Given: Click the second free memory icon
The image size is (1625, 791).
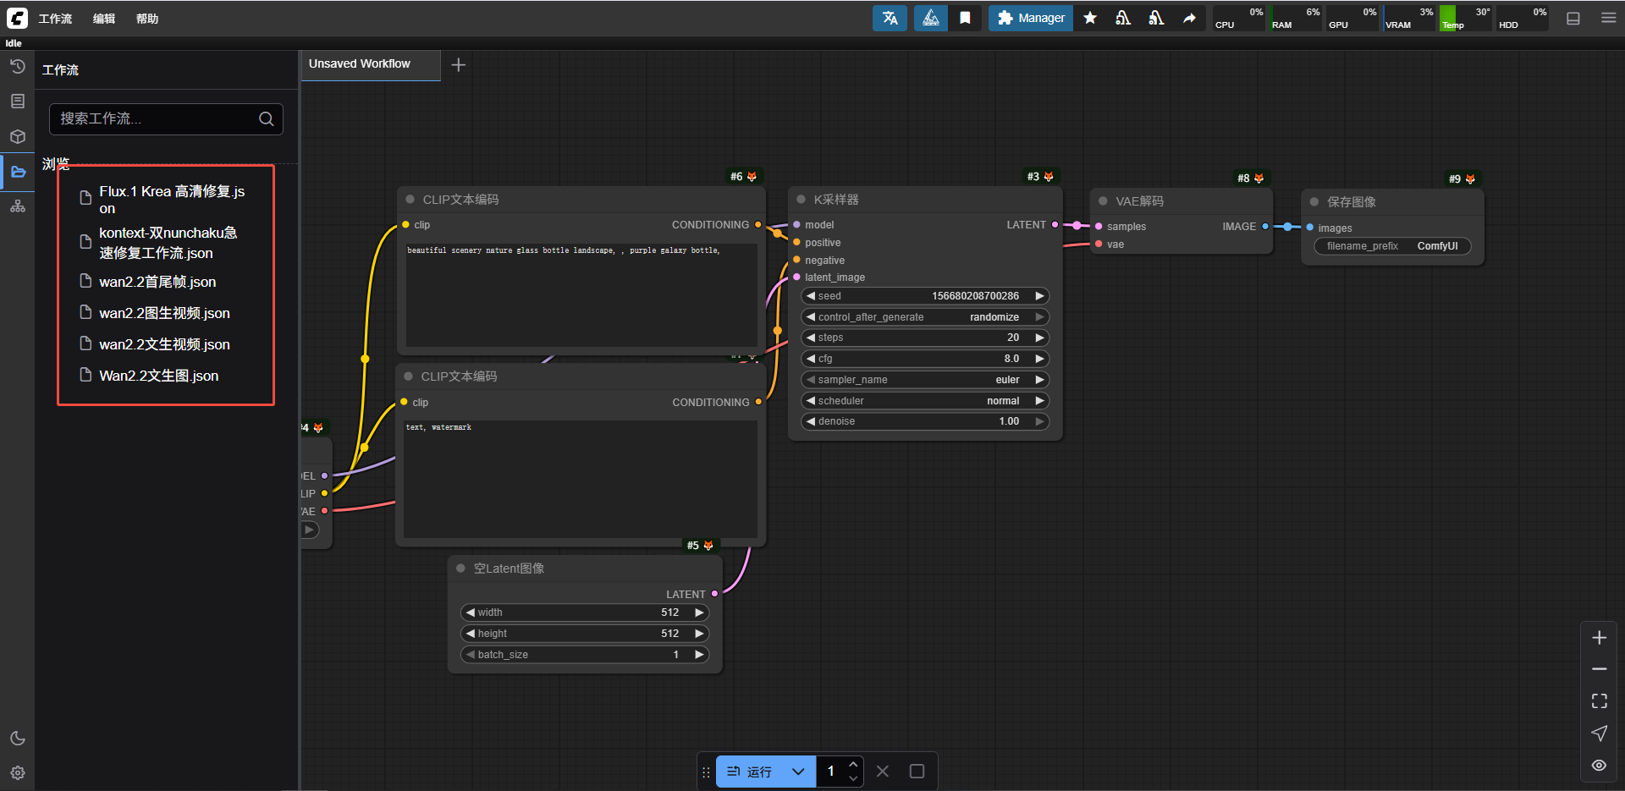Looking at the screenshot, I should 1156,18.
